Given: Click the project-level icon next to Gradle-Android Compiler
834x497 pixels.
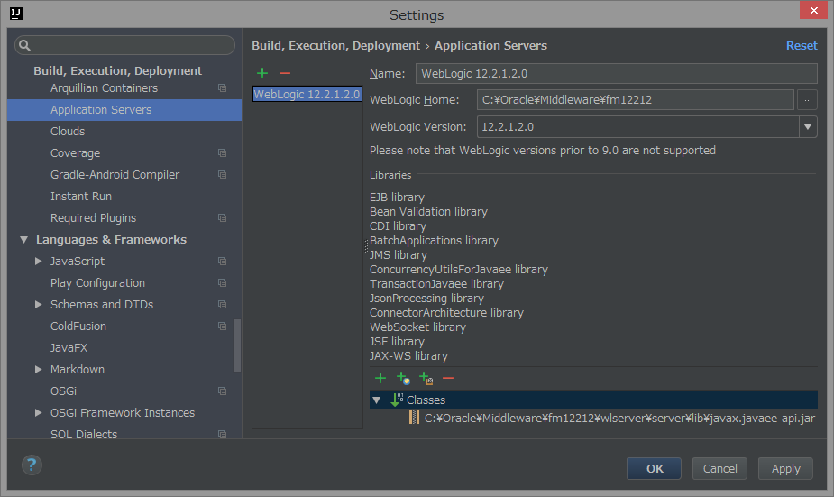Looking at the screenshot, I should coord(223,174).
